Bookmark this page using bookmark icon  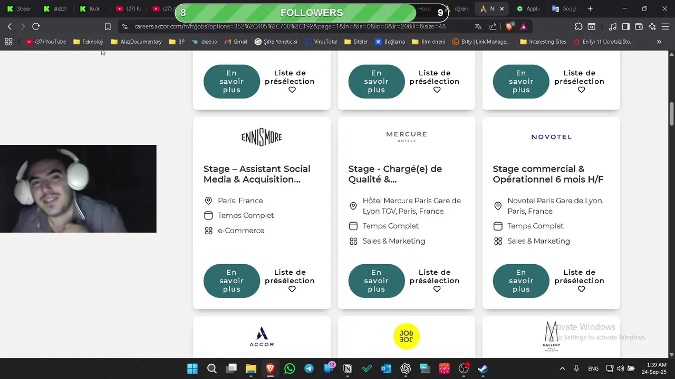pos(108,26)
